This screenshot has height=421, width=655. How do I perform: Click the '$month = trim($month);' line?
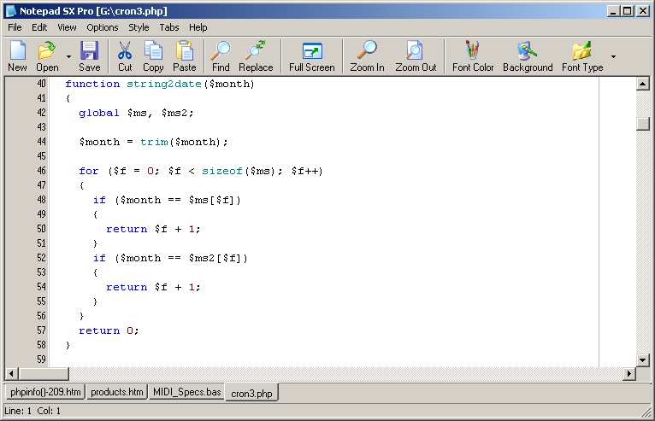click(153, 142)
